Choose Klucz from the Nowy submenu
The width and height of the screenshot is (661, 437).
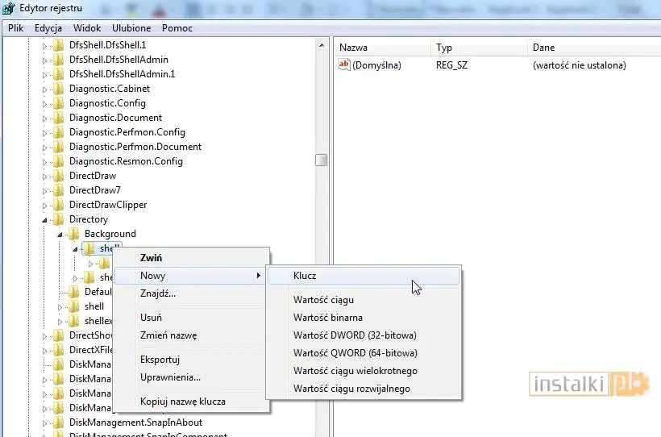point(305,276)
